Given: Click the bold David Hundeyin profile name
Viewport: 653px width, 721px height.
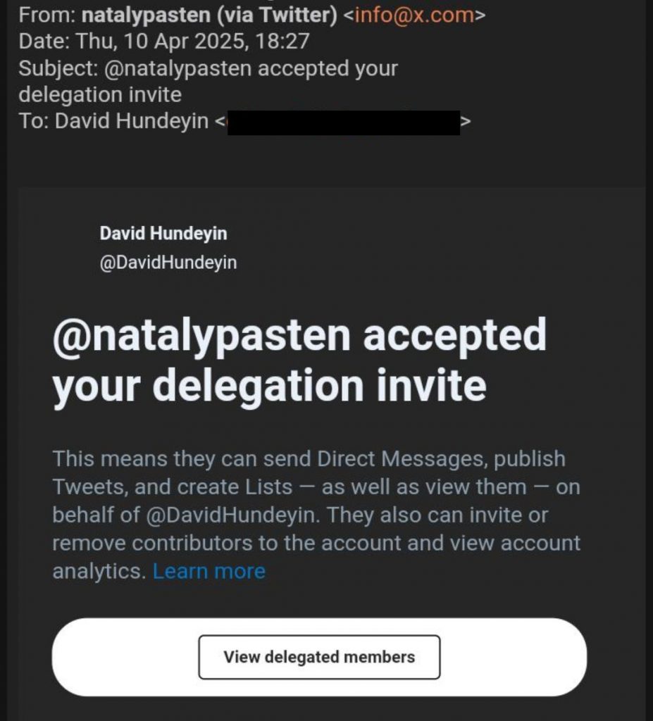Looking at the screenshot, I should pos(163,234).
